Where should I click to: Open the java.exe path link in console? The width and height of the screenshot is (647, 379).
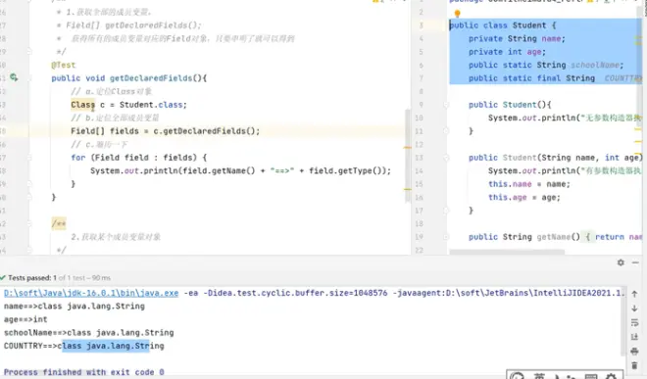click(x=91, y=293)
